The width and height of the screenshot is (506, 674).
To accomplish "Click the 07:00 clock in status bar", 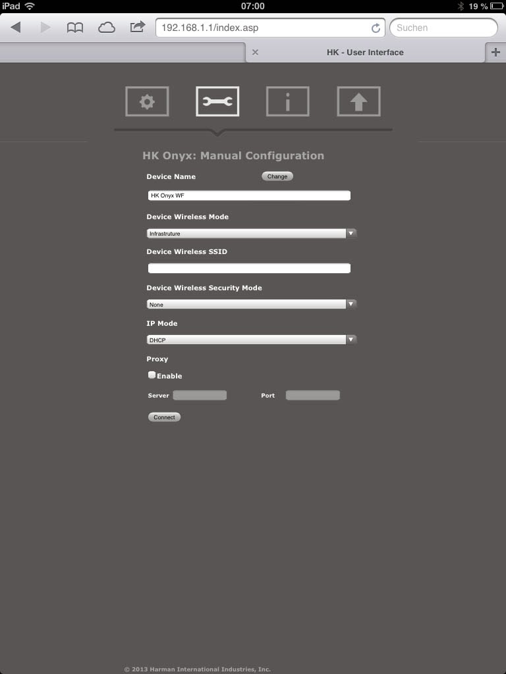I will click(x=252, y=6).
